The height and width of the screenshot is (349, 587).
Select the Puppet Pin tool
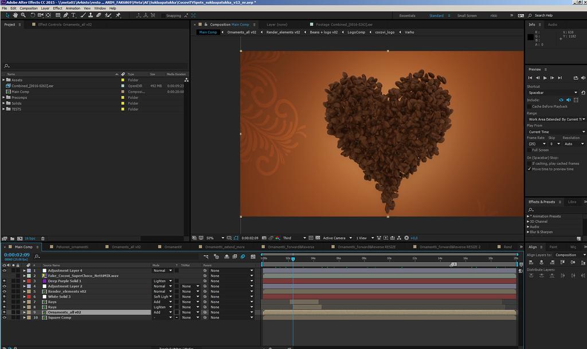pyautogui.click(x=118, y=15)
